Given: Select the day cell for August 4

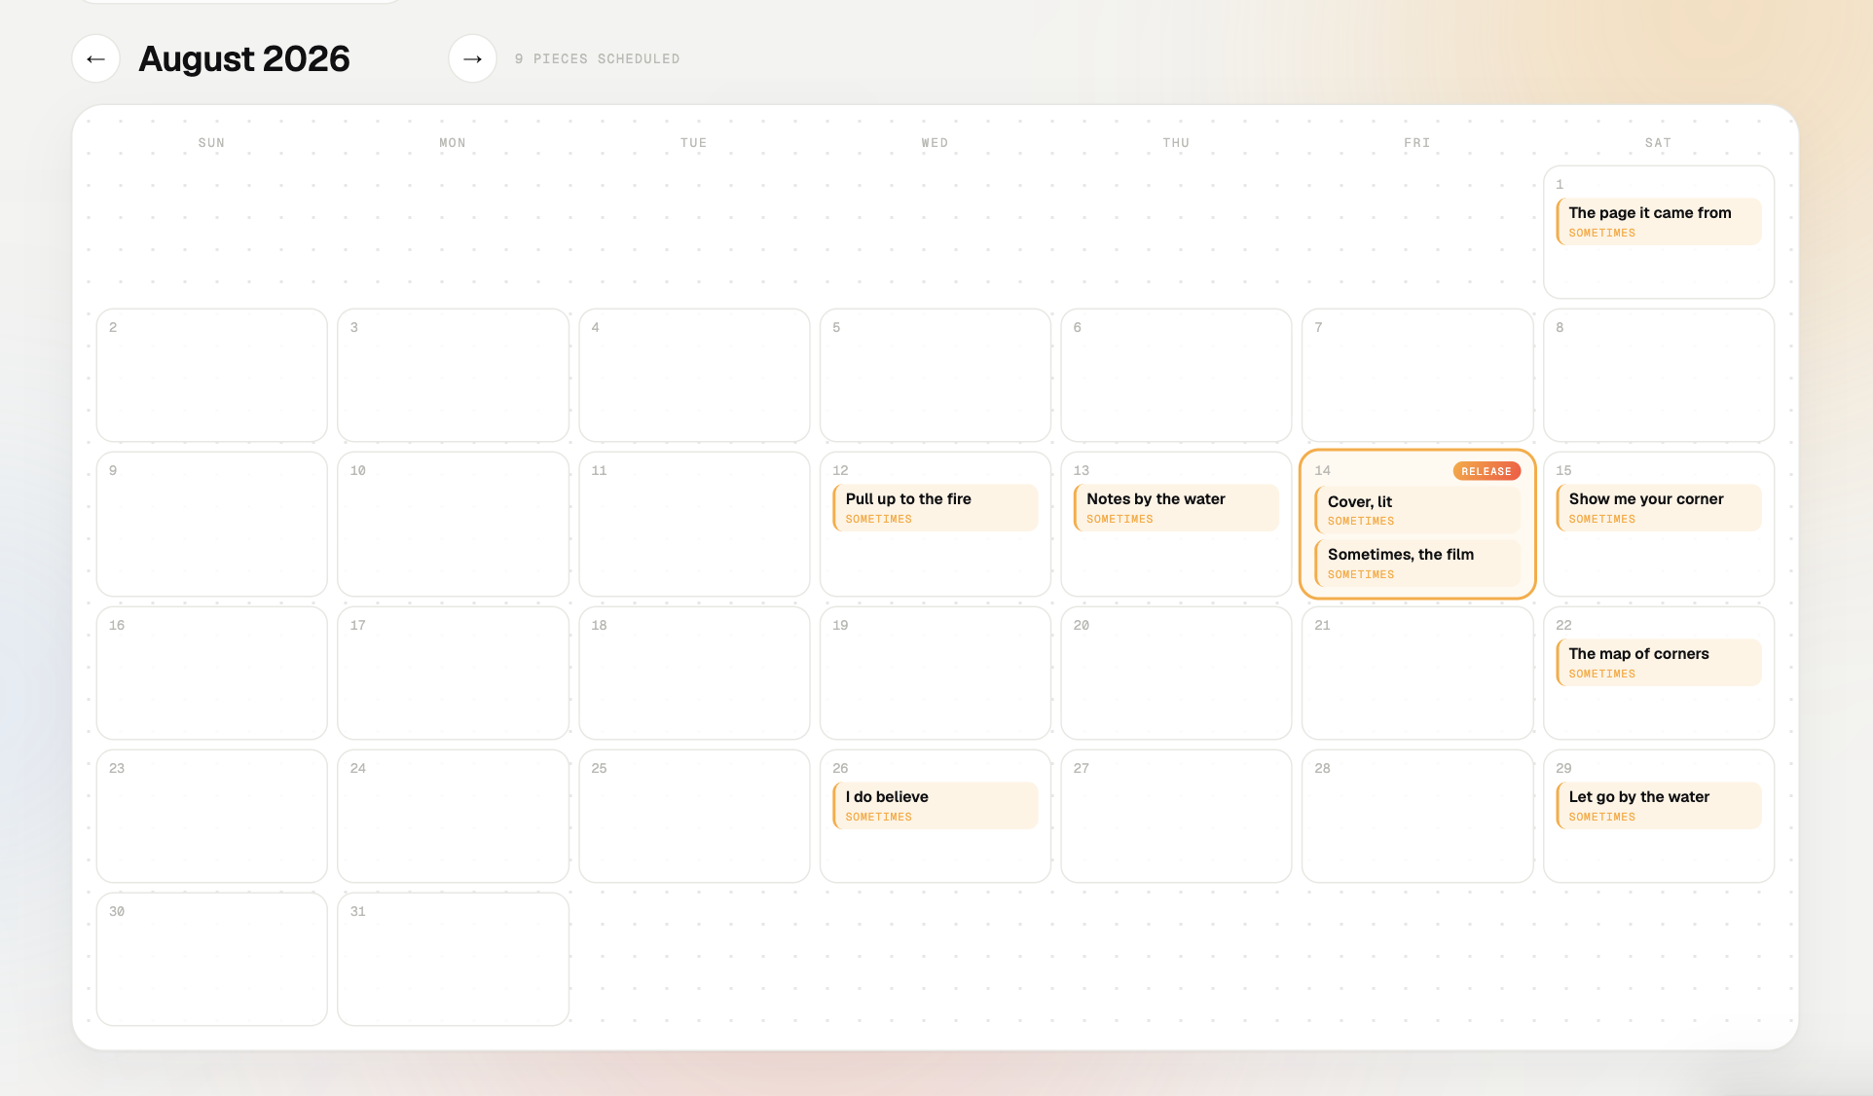Looking at the screenshot, I should pos(694,376).
